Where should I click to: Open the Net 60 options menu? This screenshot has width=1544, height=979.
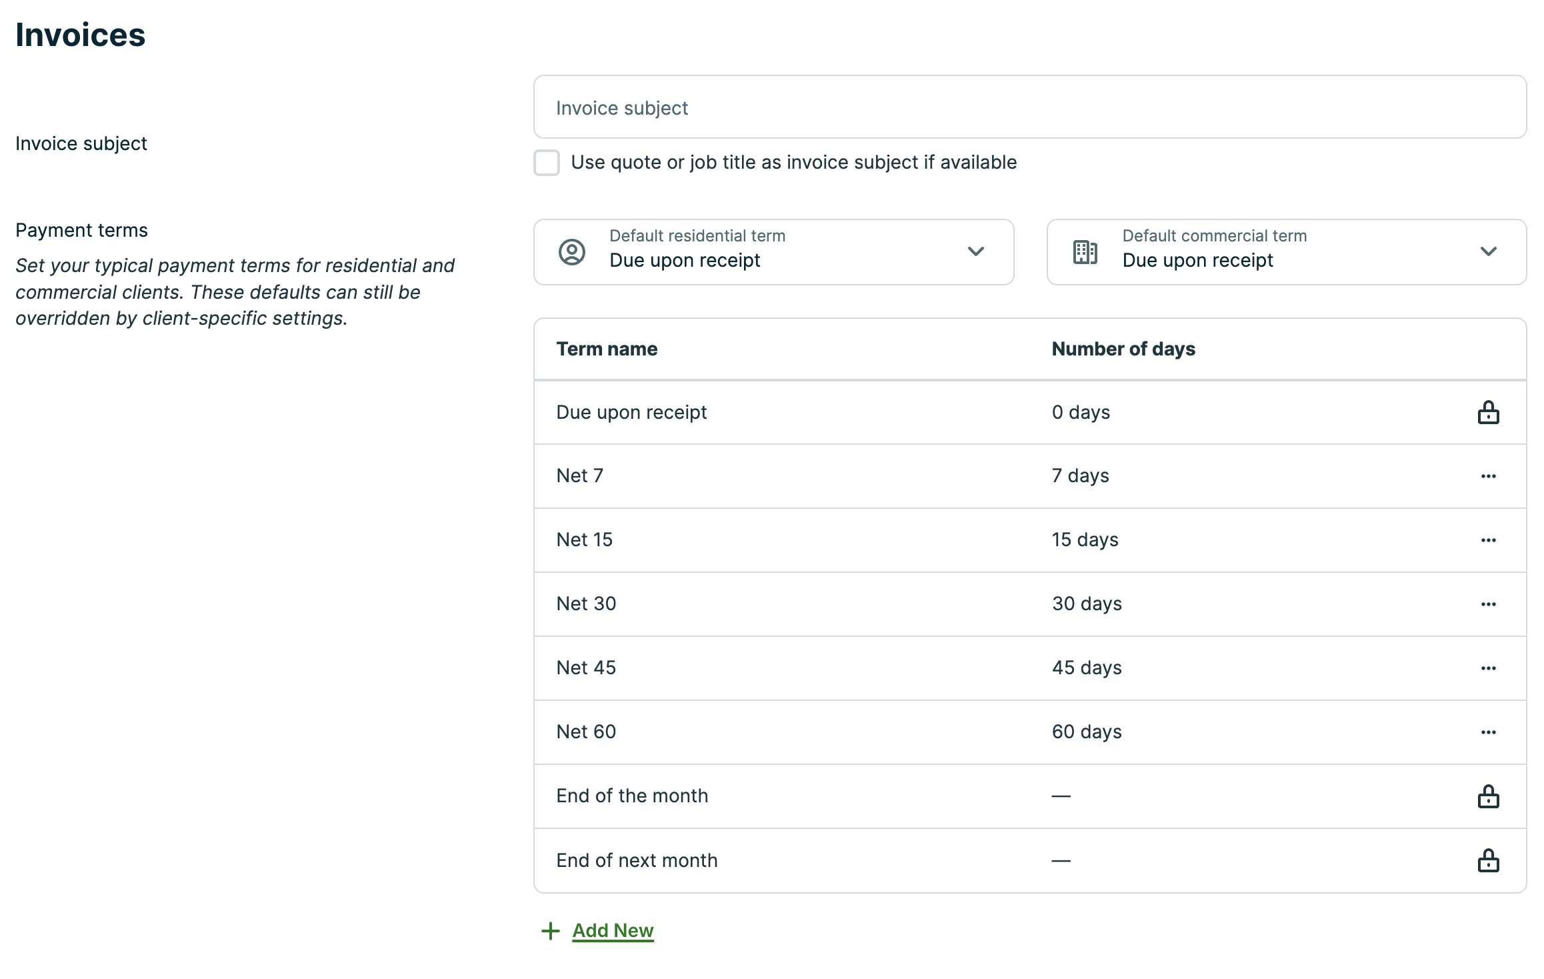(x=1488, y=732)
